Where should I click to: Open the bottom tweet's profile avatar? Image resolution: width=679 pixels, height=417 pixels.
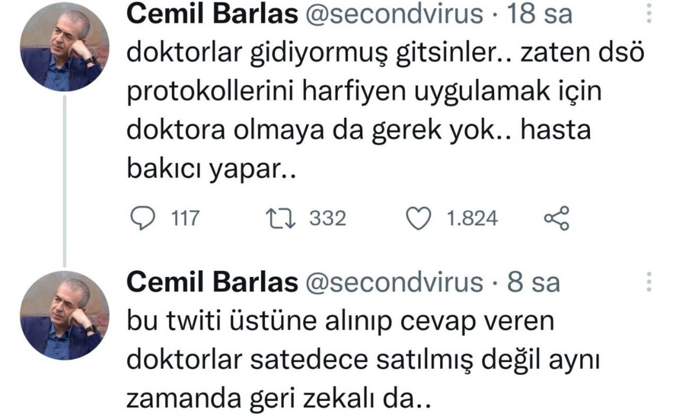pos(65,316)
